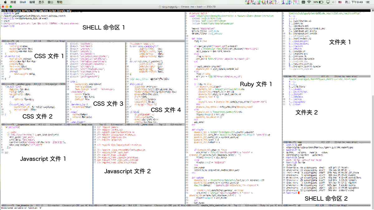Open Emacs Tools menu
Image resolution: width=374 pixels, height=210 pixels.
35,11
